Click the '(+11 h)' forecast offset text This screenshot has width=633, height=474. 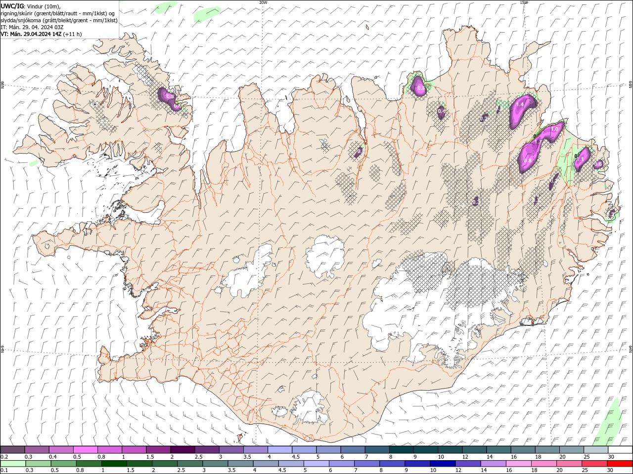pyautogui.click(x=73, y=34)
